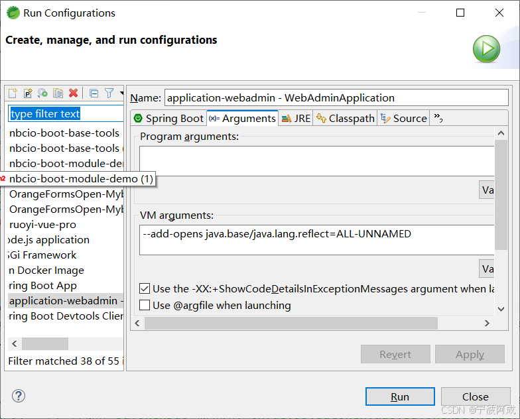Image resolution: width=520 pixels, height=419 pixels.
Task: Open the Classpath tab
Action: (345, 119)
